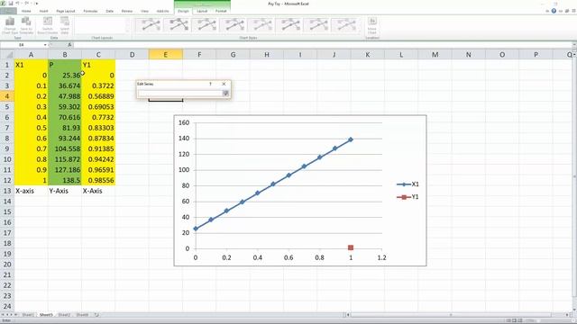Viewport: 577px width, 324px height.
Task: Click cell containing 0.98556
Action: click(x=98, y=180)
